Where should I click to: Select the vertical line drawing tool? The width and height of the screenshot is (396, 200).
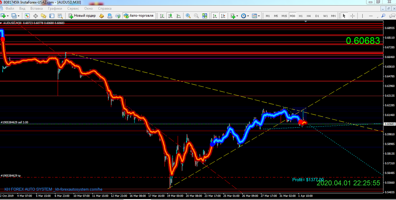point(363,16)
